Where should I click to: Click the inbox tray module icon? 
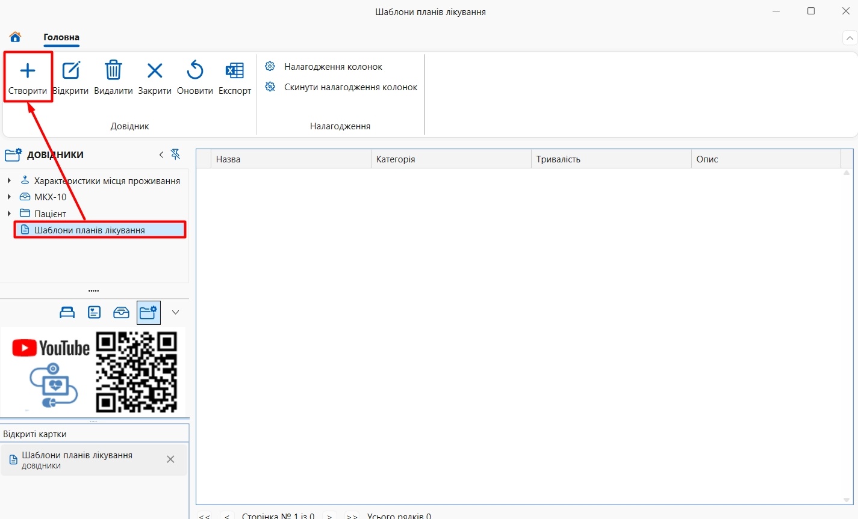click(121, 312)
